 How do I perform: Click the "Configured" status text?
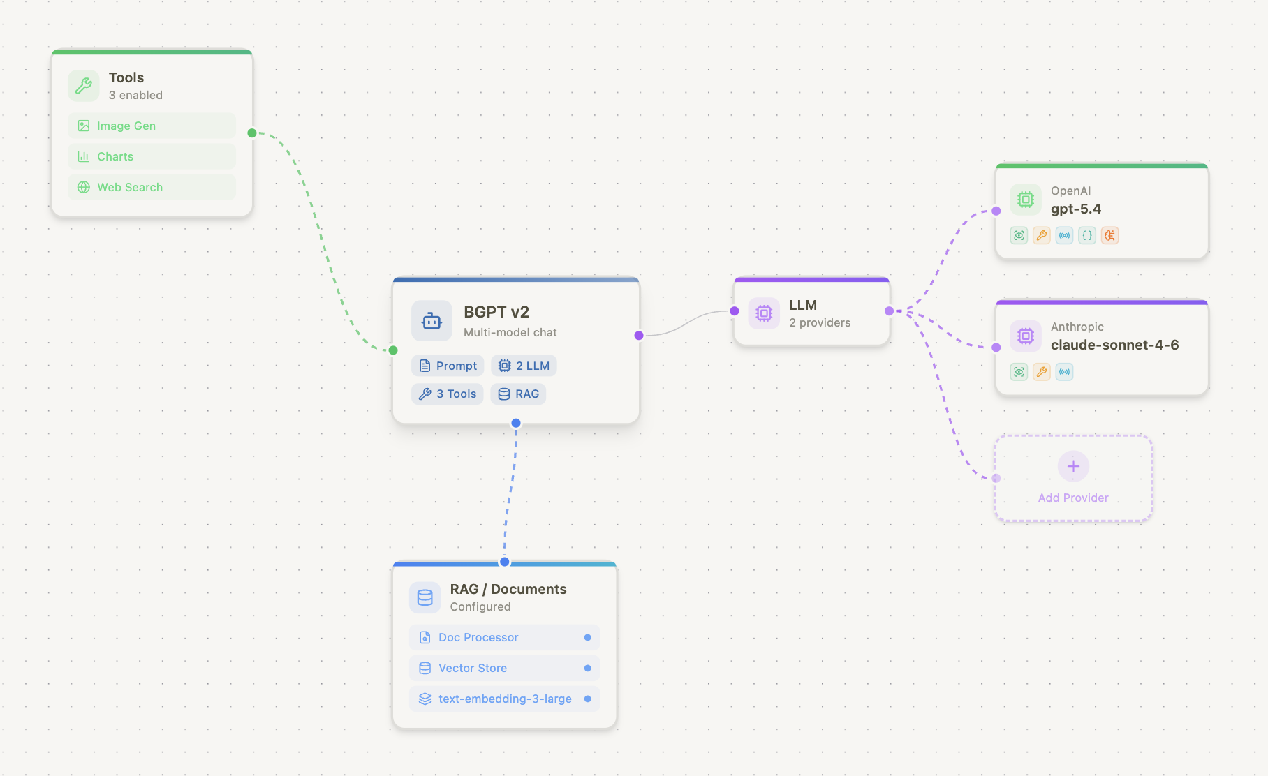[480, 606]
